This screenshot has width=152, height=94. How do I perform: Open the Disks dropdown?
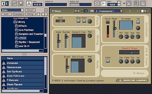pyautogui.click(x=22, y=10)
